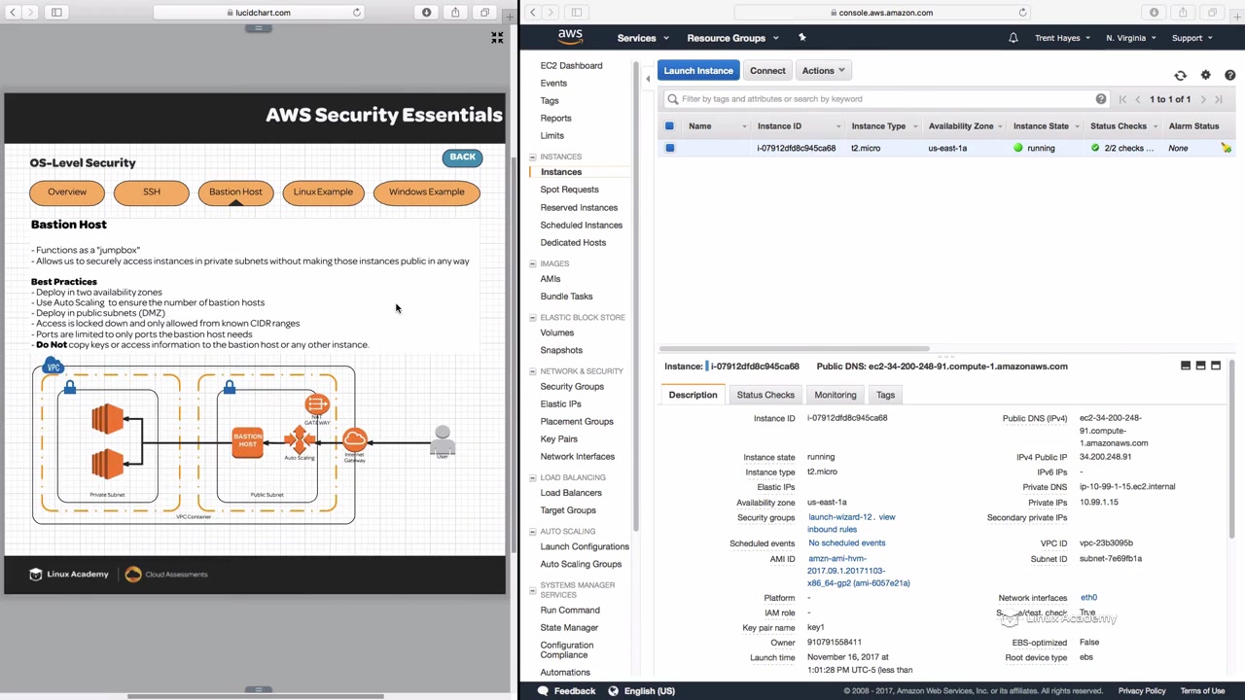Open Feedback in the AWS footer
1245x700 pixels.
tap(568, 691)
